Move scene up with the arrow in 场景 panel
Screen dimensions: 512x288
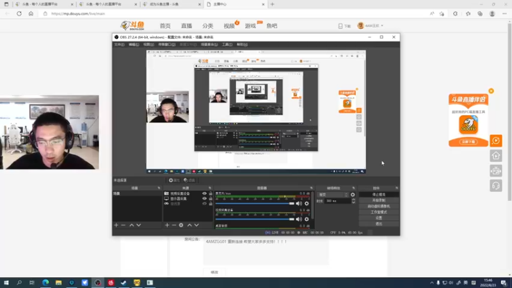pos(132,225)
